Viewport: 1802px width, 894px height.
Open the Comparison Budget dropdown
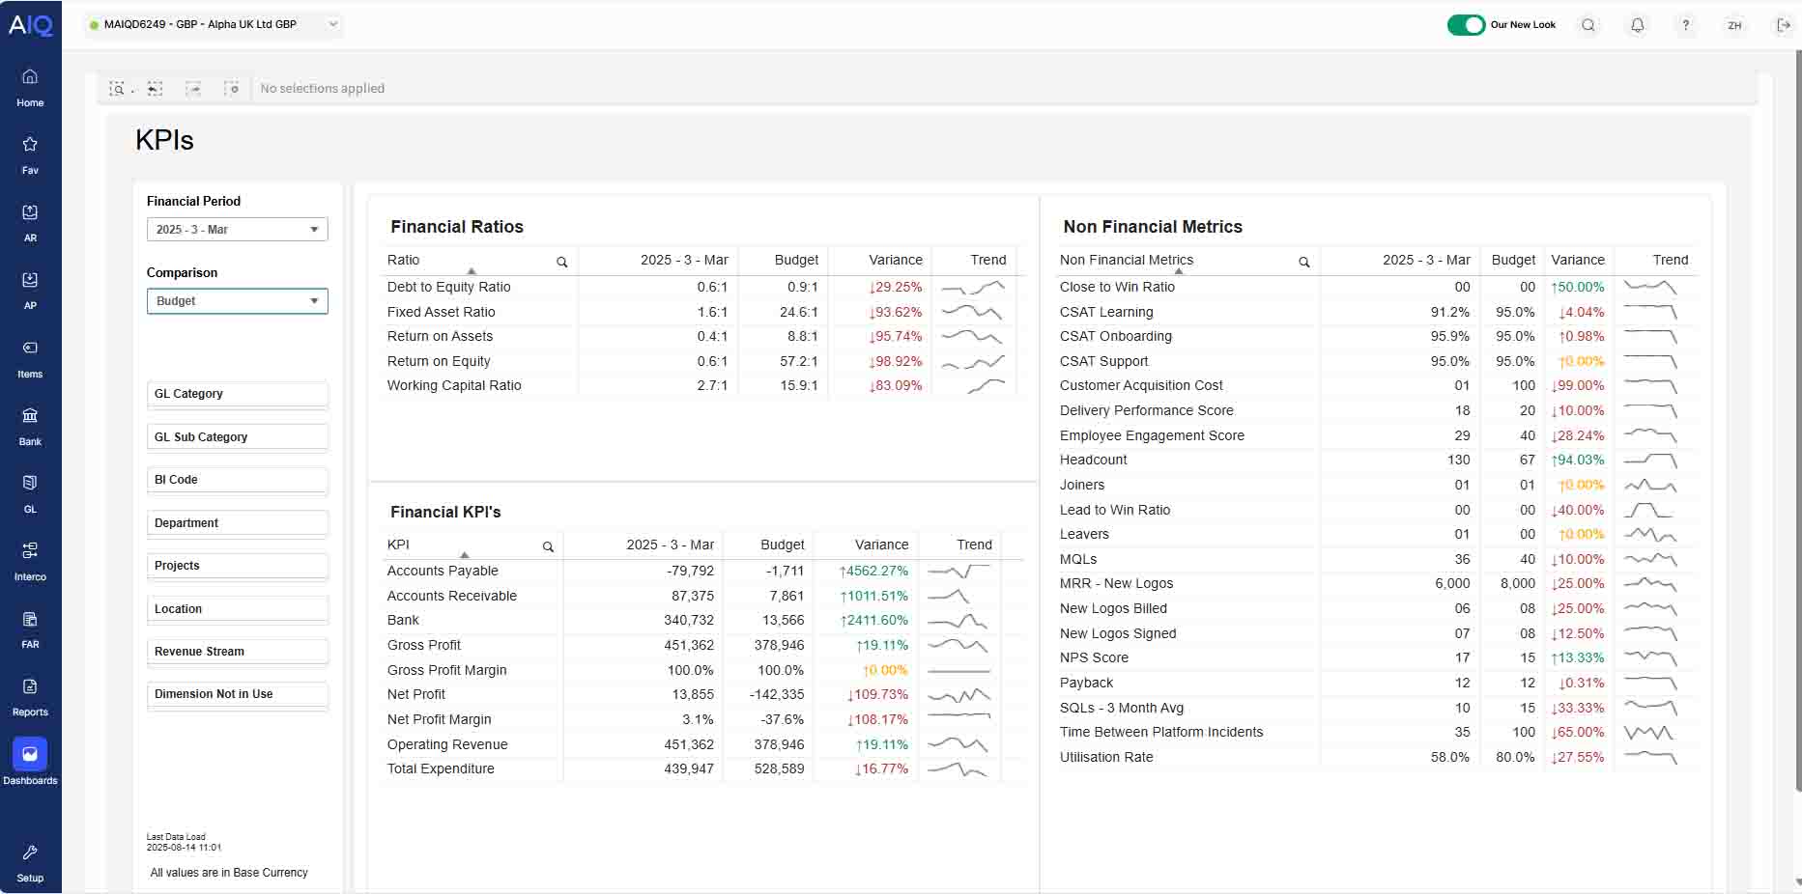coord(237,301)
